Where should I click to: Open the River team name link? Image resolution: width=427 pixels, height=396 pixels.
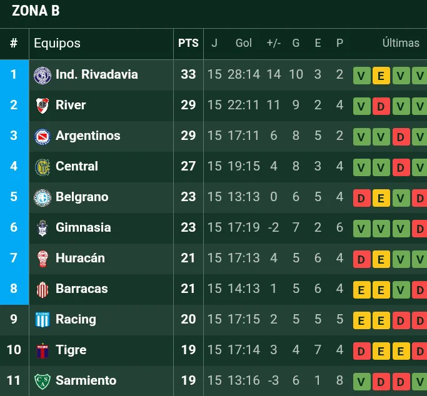pyautogui.click(x=71, y=105)
